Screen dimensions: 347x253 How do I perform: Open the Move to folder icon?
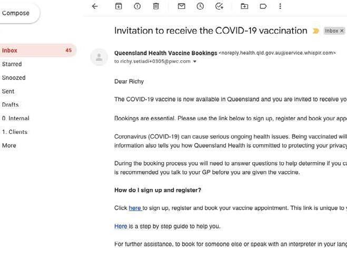tap(244, 6)
